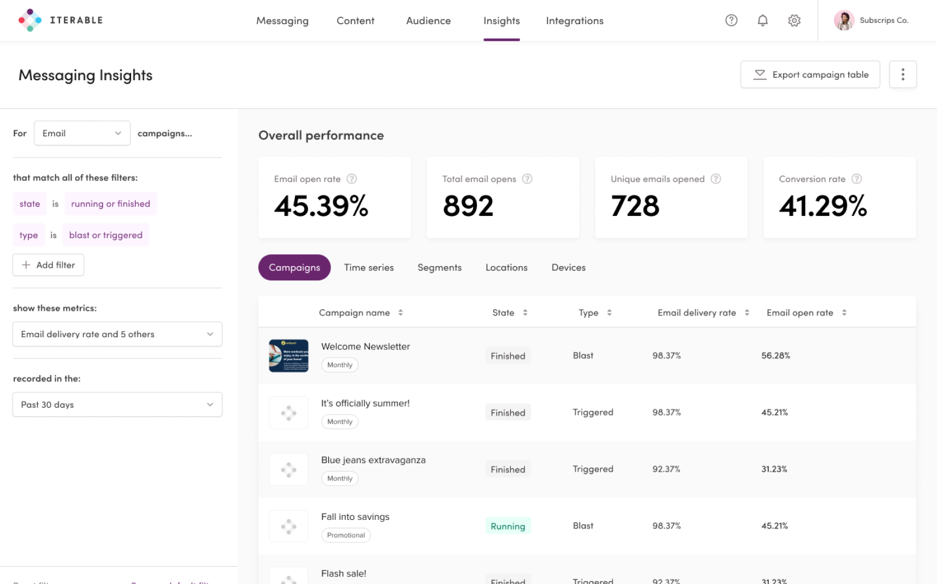Click the 41.29% conversion rate value
Image resolution: width=937 pixels, height=584 pixels.
click(x=823, y=206)
